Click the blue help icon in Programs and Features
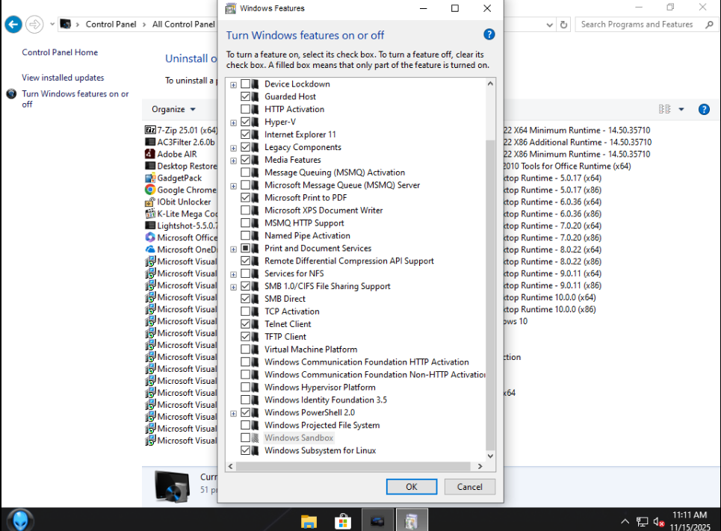The width and height of the screenshot is (721, 531). click(x=704, y=110)
